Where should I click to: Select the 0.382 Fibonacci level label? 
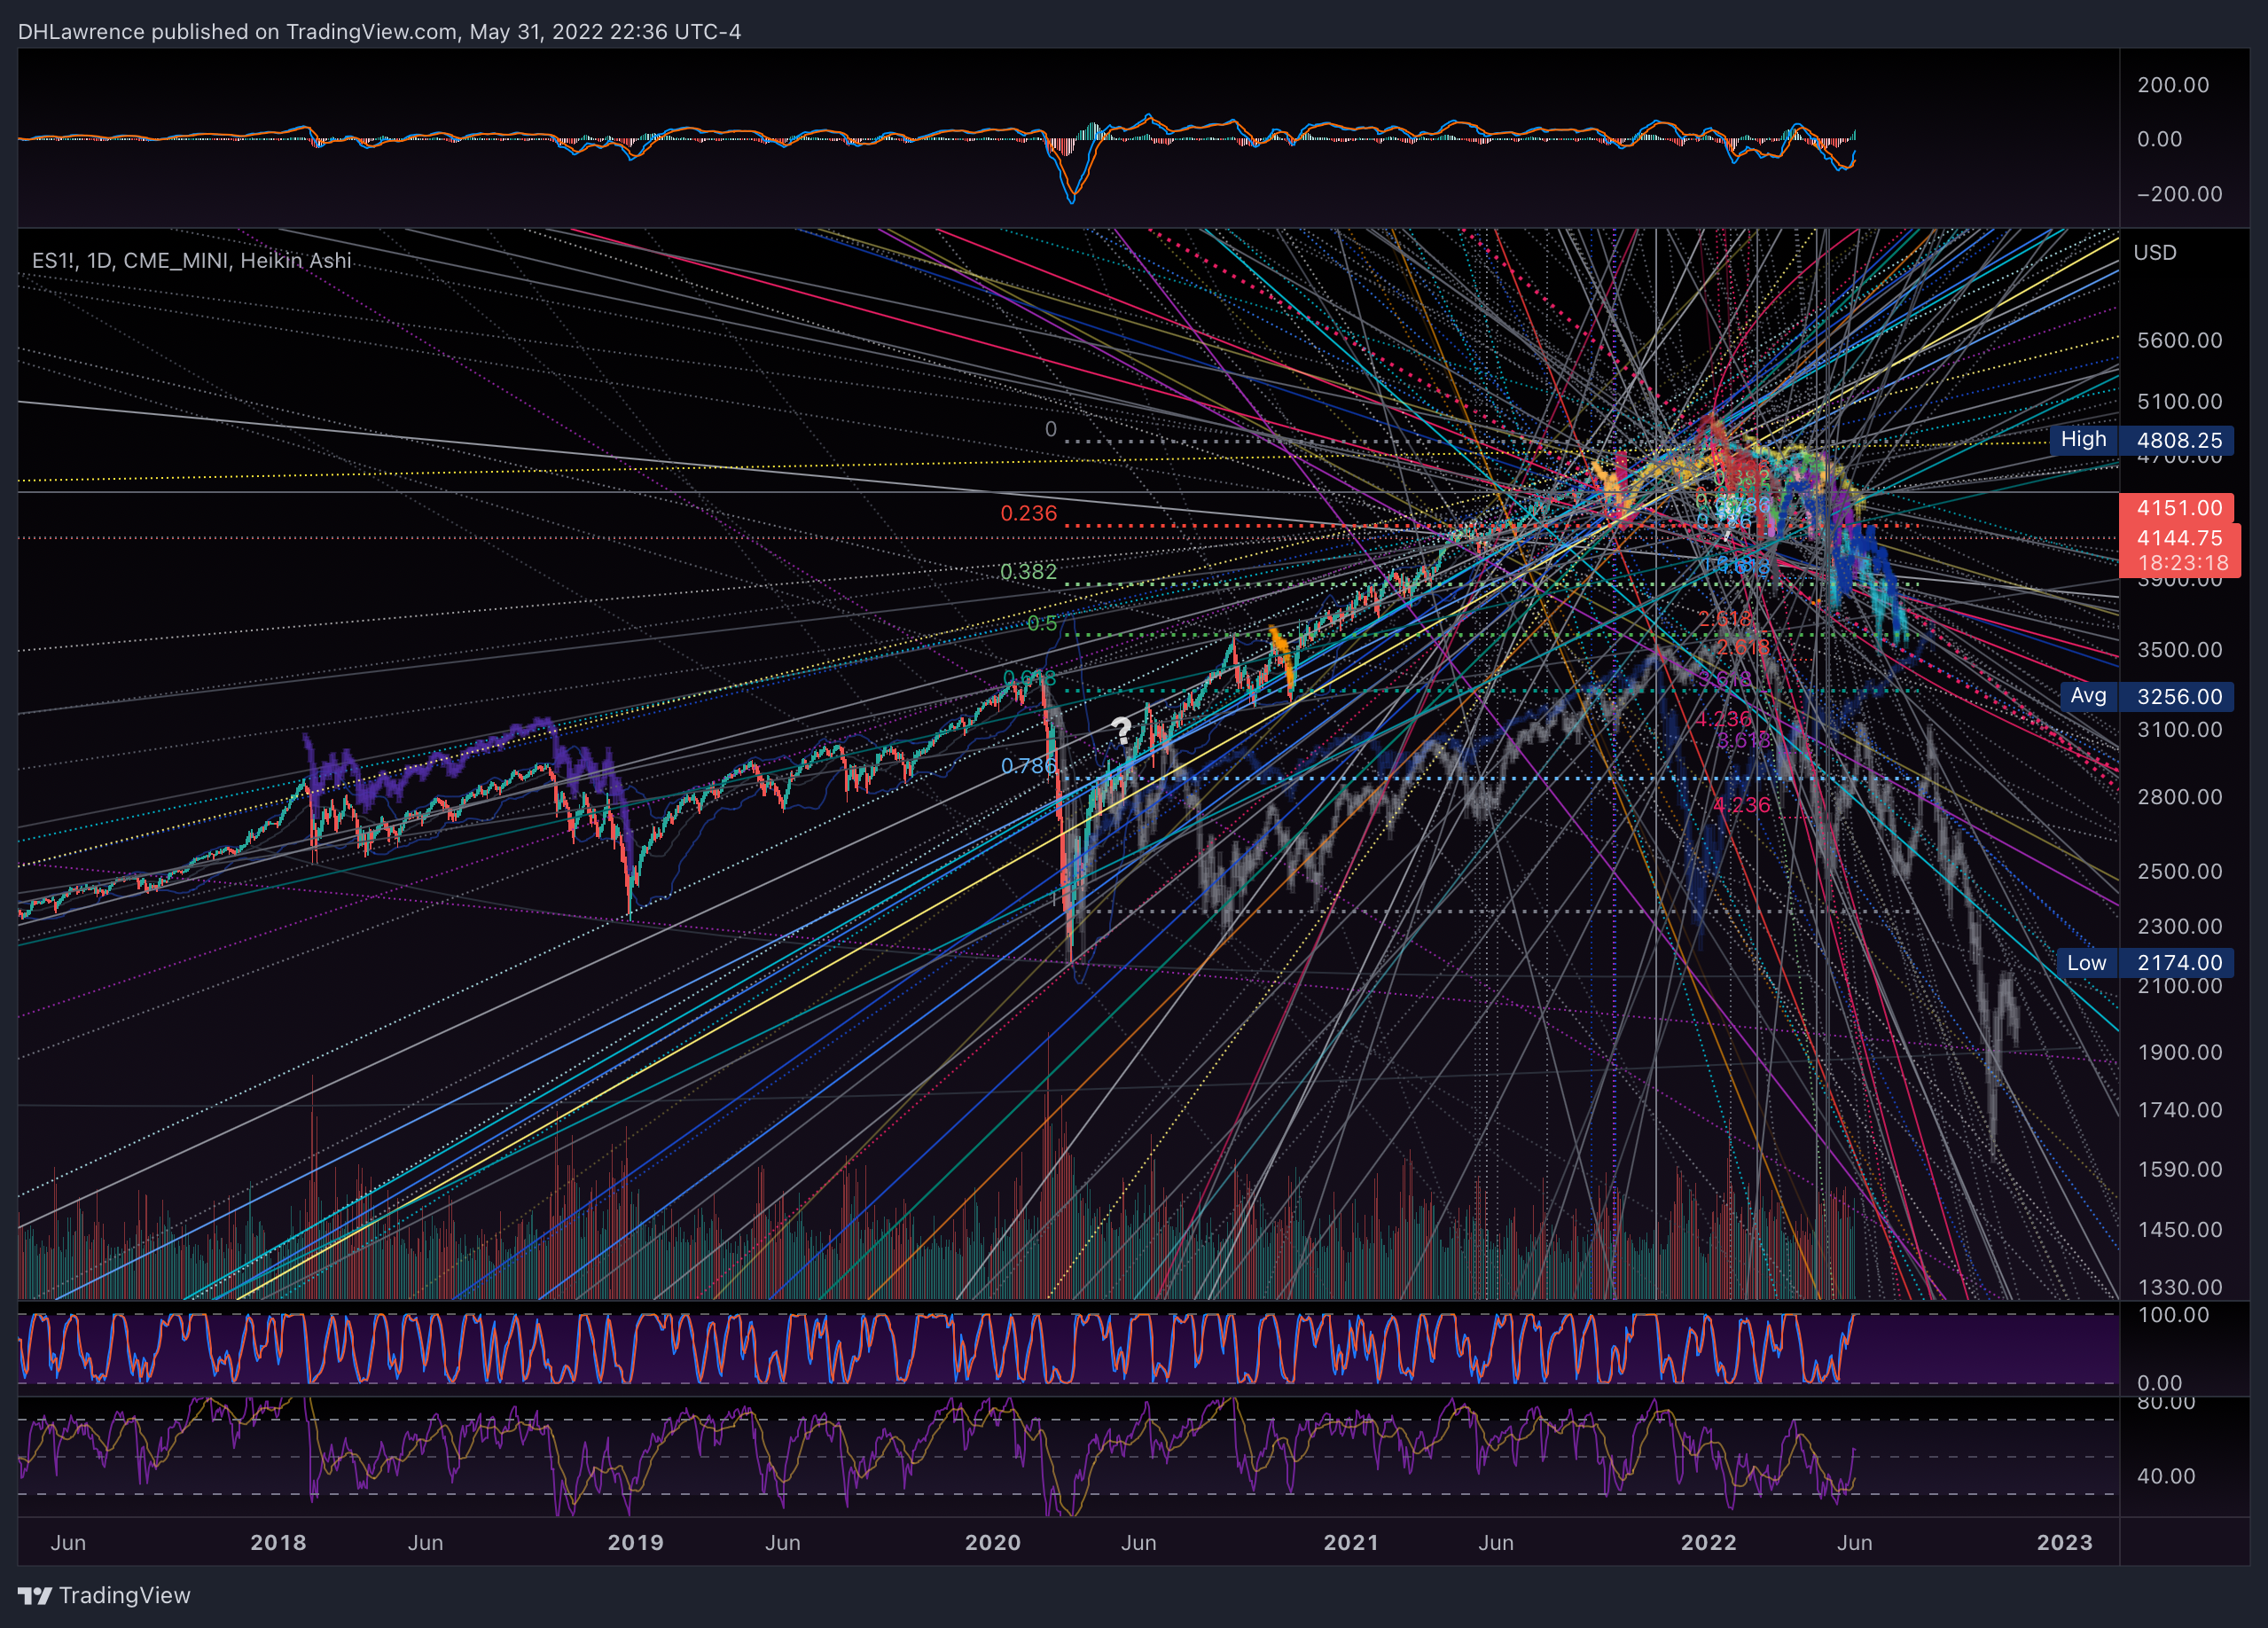click(1028, 571)
